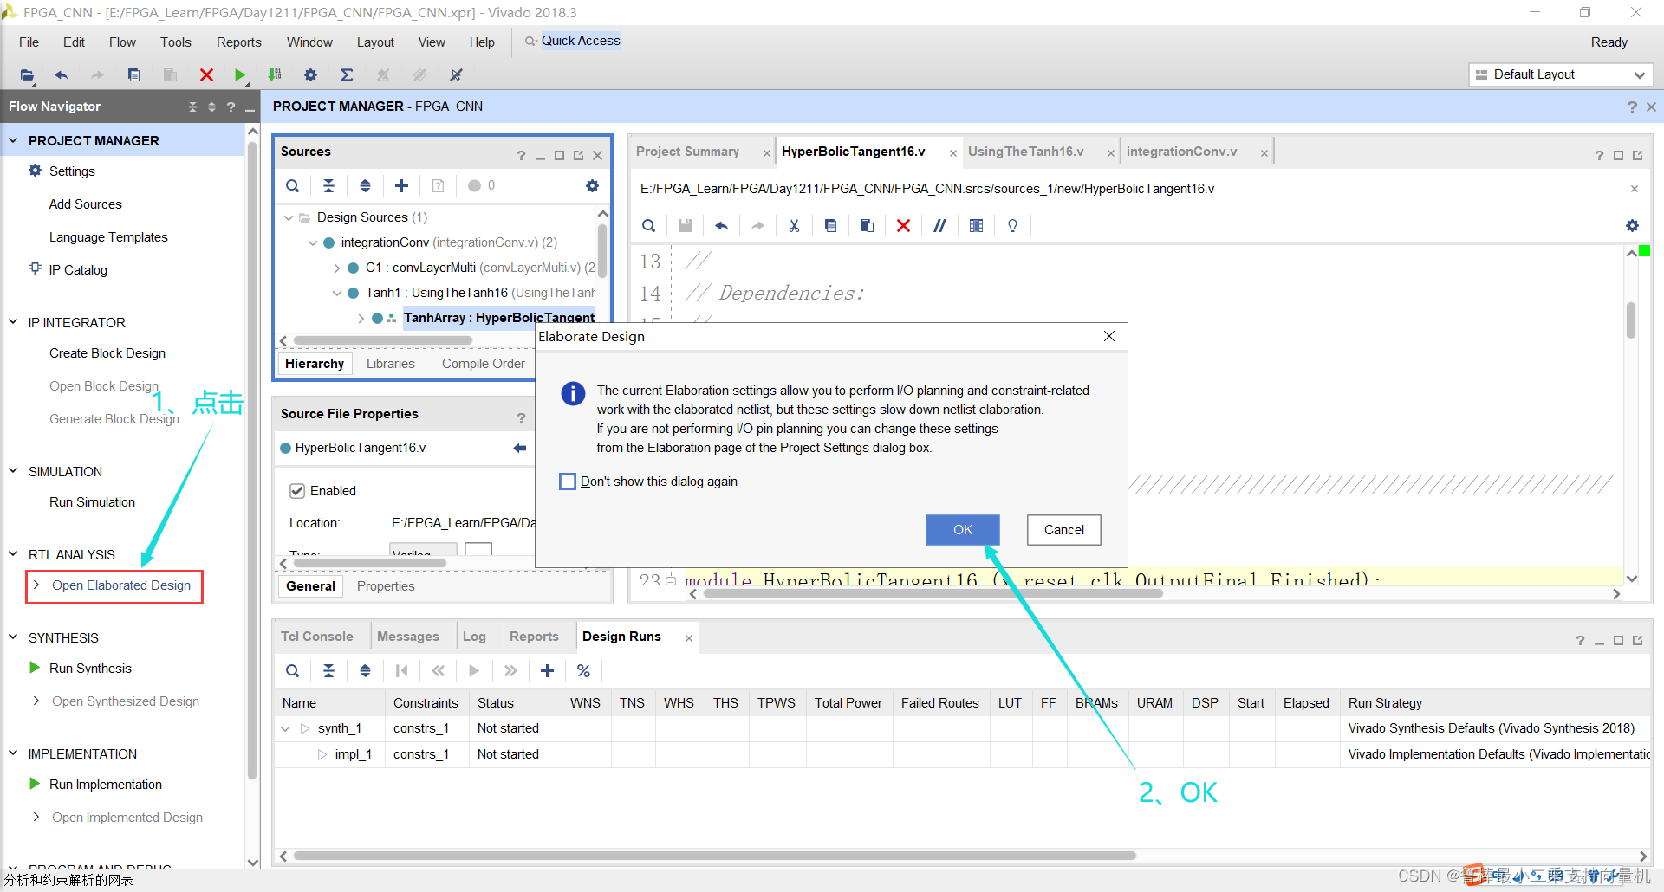Viewport: 1664px width, 892px height.
Task: Switch to the Tcl Console tab
Action: [316, 637]
